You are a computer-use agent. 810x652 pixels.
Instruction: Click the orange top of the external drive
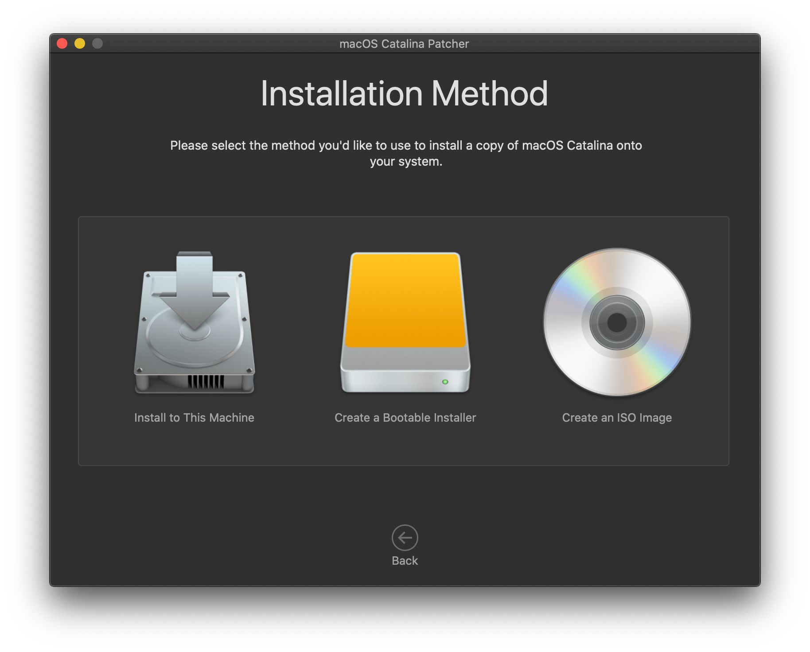point(405,299)
